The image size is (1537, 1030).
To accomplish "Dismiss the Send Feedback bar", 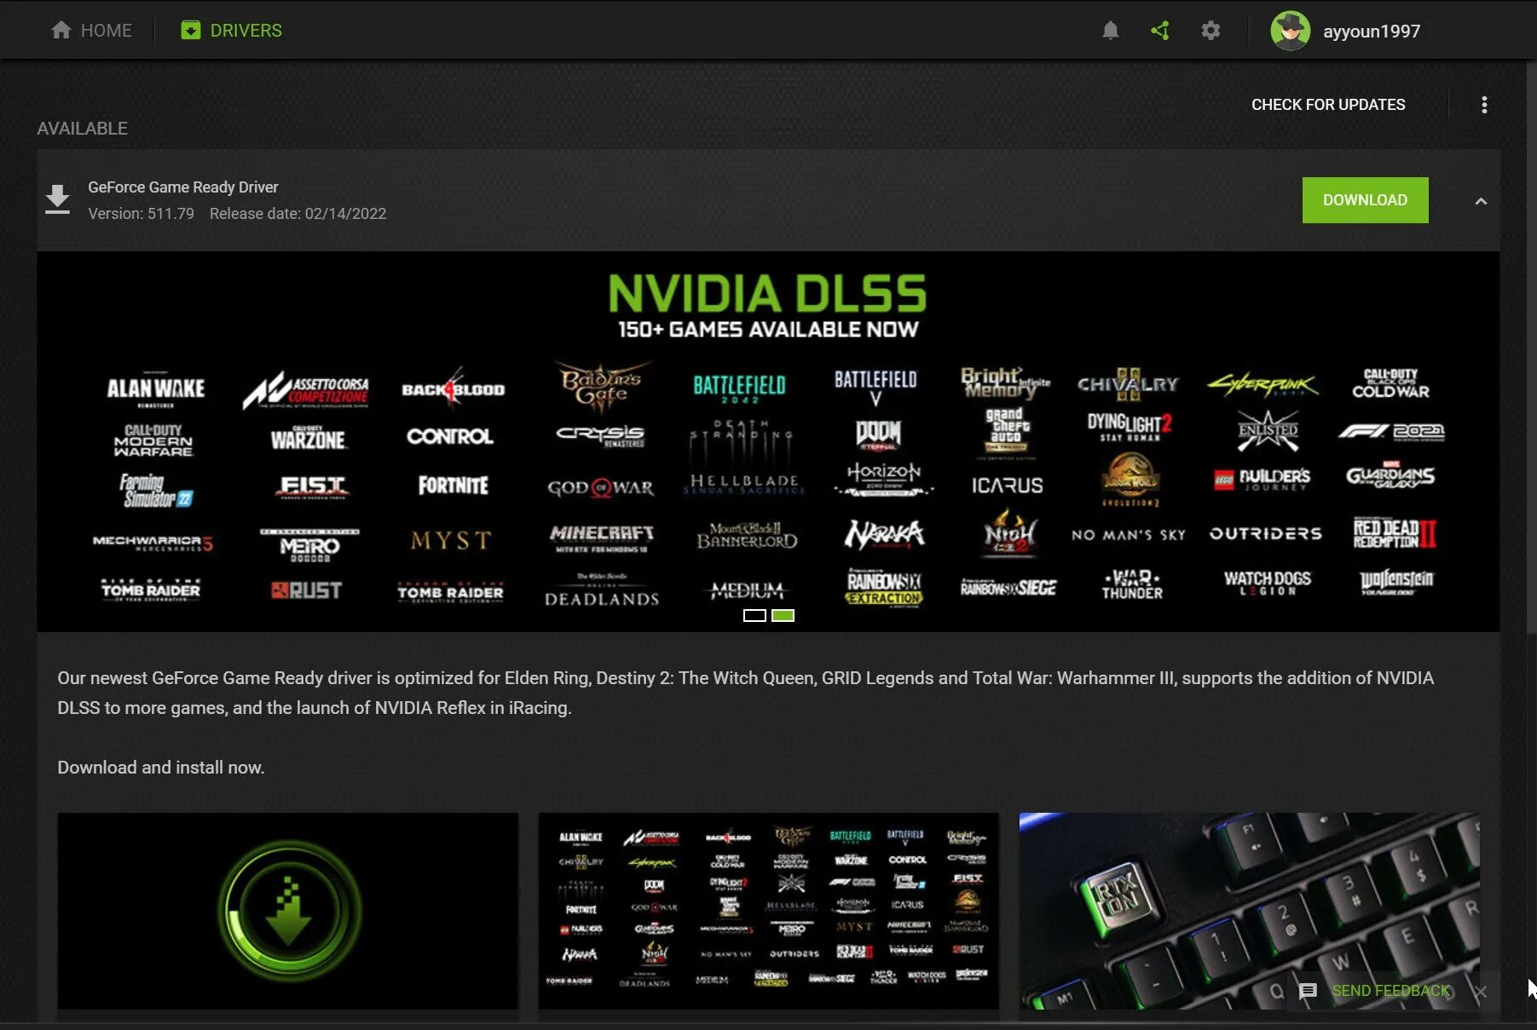I will click(x=1481, y=992).
